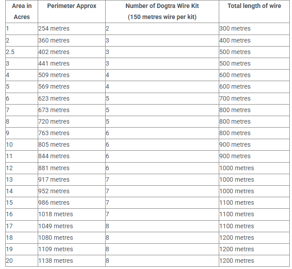Click the "Area in Acres" column header

click(22, 12)
